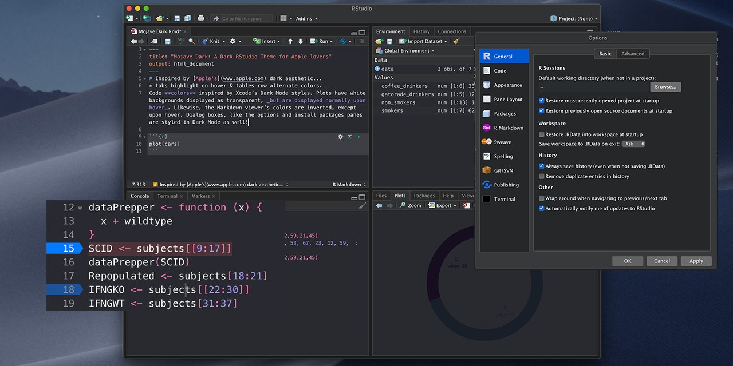Clear console with broom icon
Image resolution: width=733 pixels, height=366 pixels.
[362, 205]
